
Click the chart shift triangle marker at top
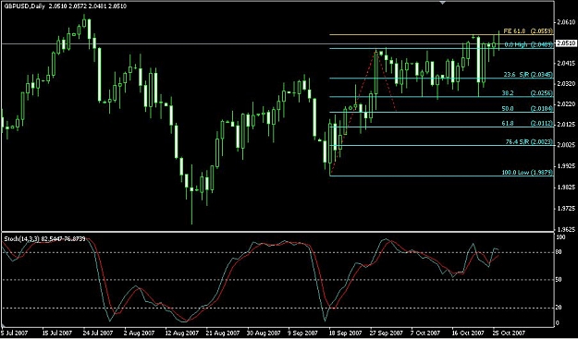tap(443, 3)
